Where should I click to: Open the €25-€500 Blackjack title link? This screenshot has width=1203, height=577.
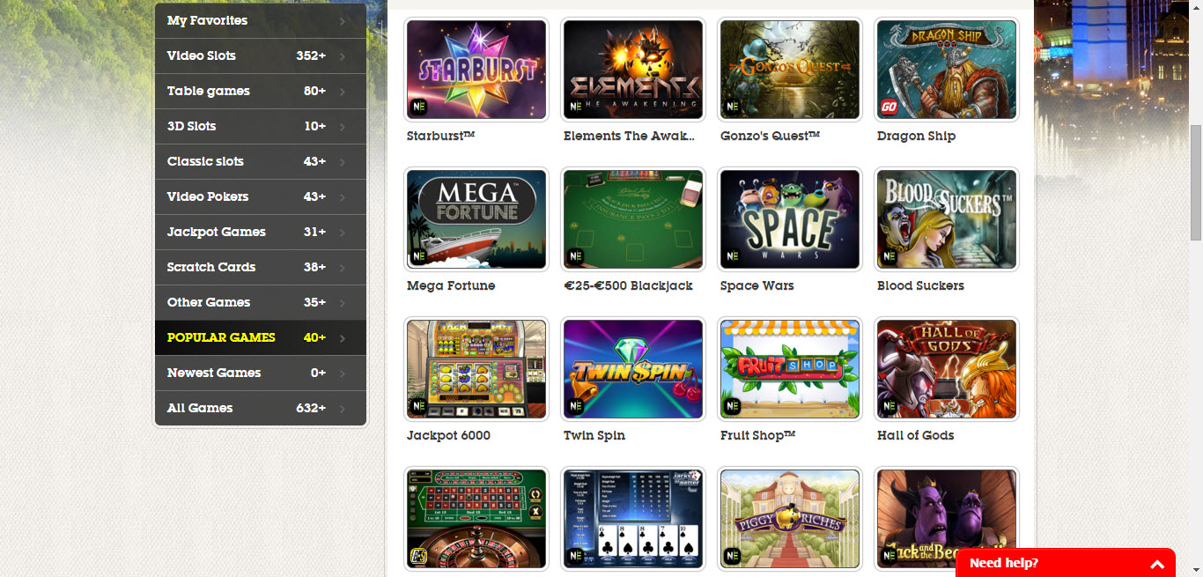coord(628,285)
